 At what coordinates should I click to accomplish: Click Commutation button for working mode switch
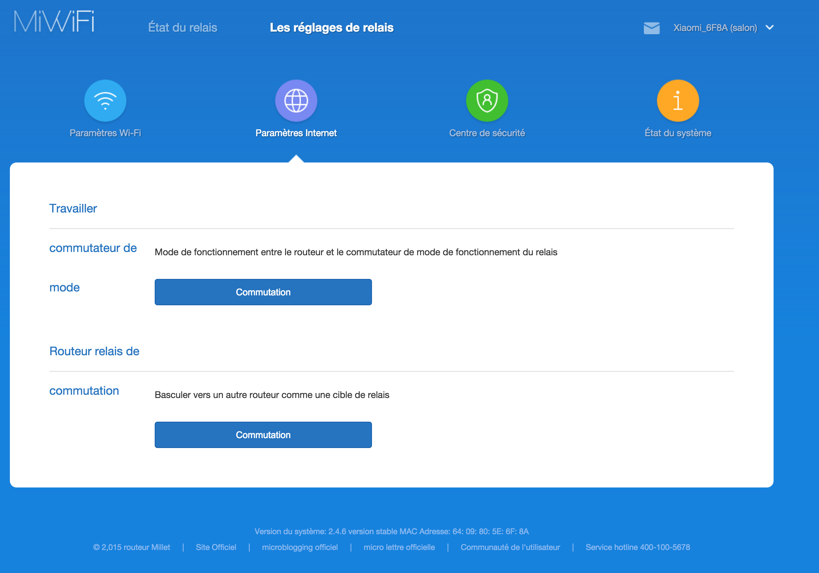click(x=263, y=292)
